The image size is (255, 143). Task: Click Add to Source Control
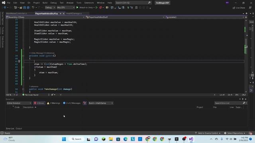click(x=208, y=133)
